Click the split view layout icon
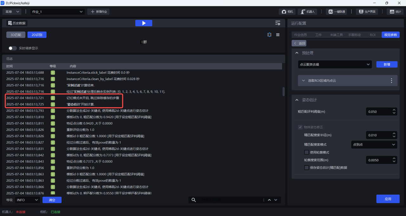Viewport: 406px width, 216px height. 269,35
